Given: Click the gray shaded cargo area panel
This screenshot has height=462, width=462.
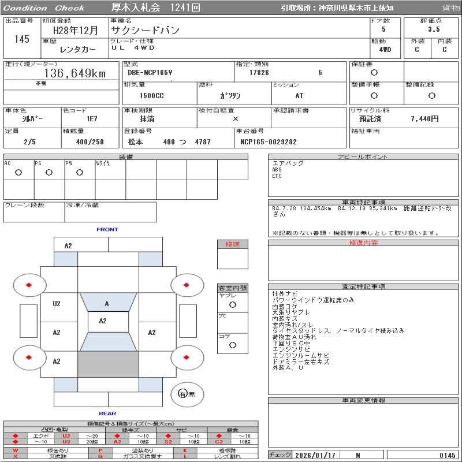Looking at the screenshot, I should [108, 364].
